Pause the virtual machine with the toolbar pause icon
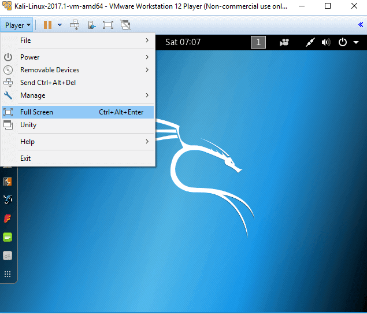The height and width of the screenshot is (314, 367). 47,25
